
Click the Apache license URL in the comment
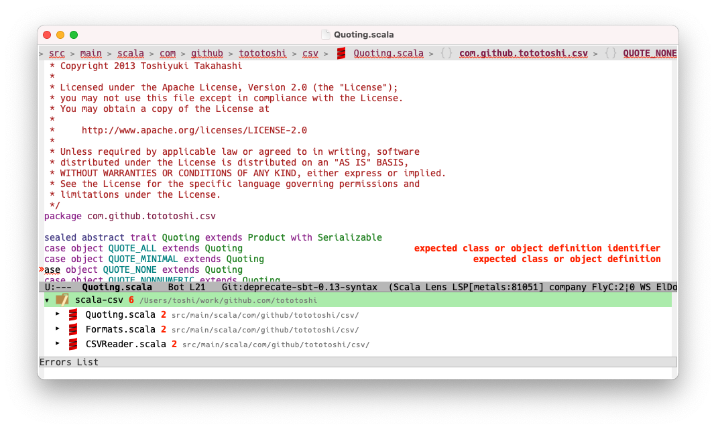194,131
